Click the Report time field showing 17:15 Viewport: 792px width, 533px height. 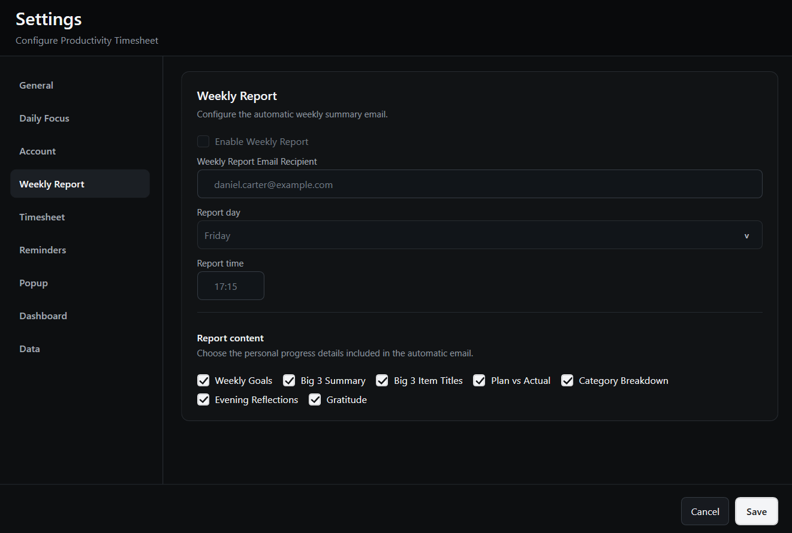[x=231, y=286]
